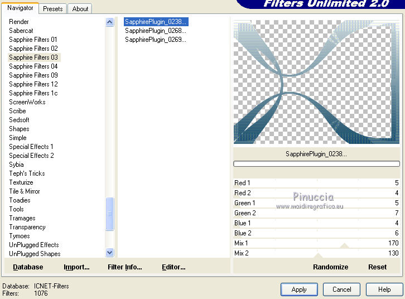
Task: Select the Simple category
Action: click(17, 138)
